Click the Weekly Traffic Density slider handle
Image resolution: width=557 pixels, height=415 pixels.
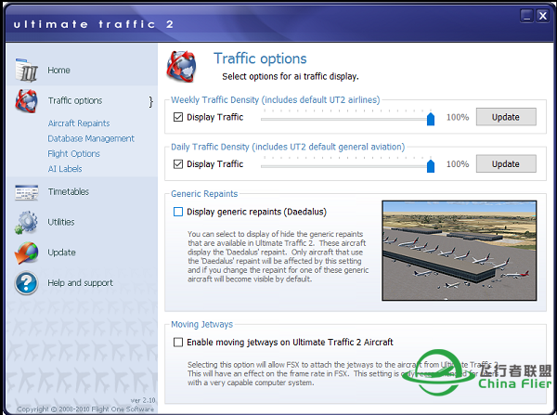pos(431,118)
